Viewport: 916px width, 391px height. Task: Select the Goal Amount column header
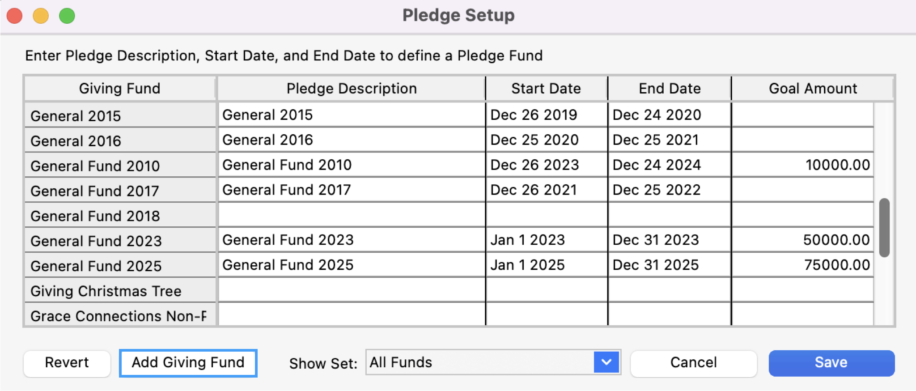pos(812,88)
